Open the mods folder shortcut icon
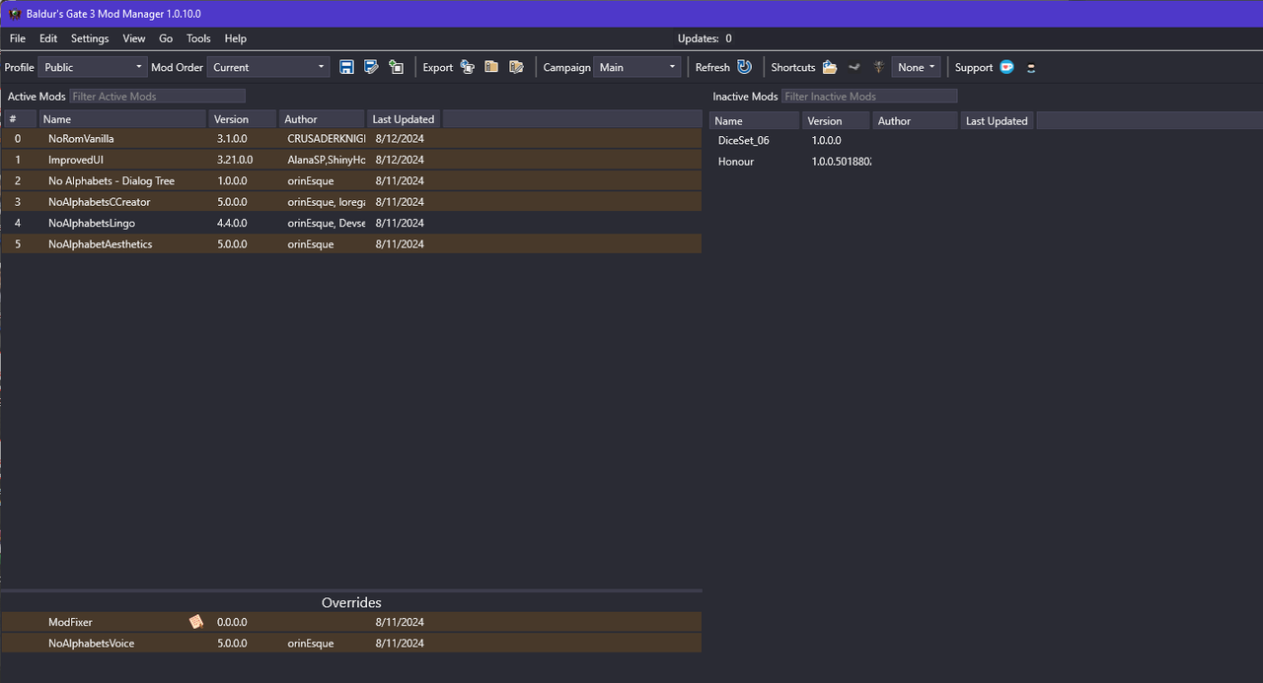Screen dimensions: 1263x683 point(830,67)
